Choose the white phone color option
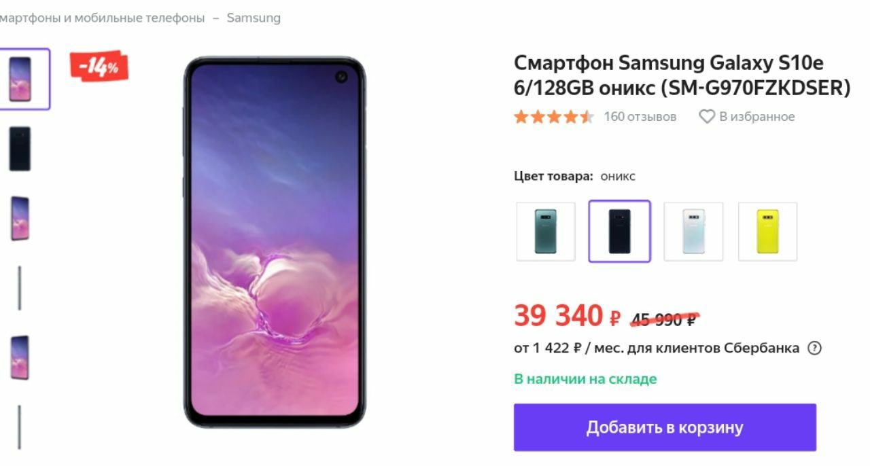This screenshot has height=466, width=870. pos(693,232)
